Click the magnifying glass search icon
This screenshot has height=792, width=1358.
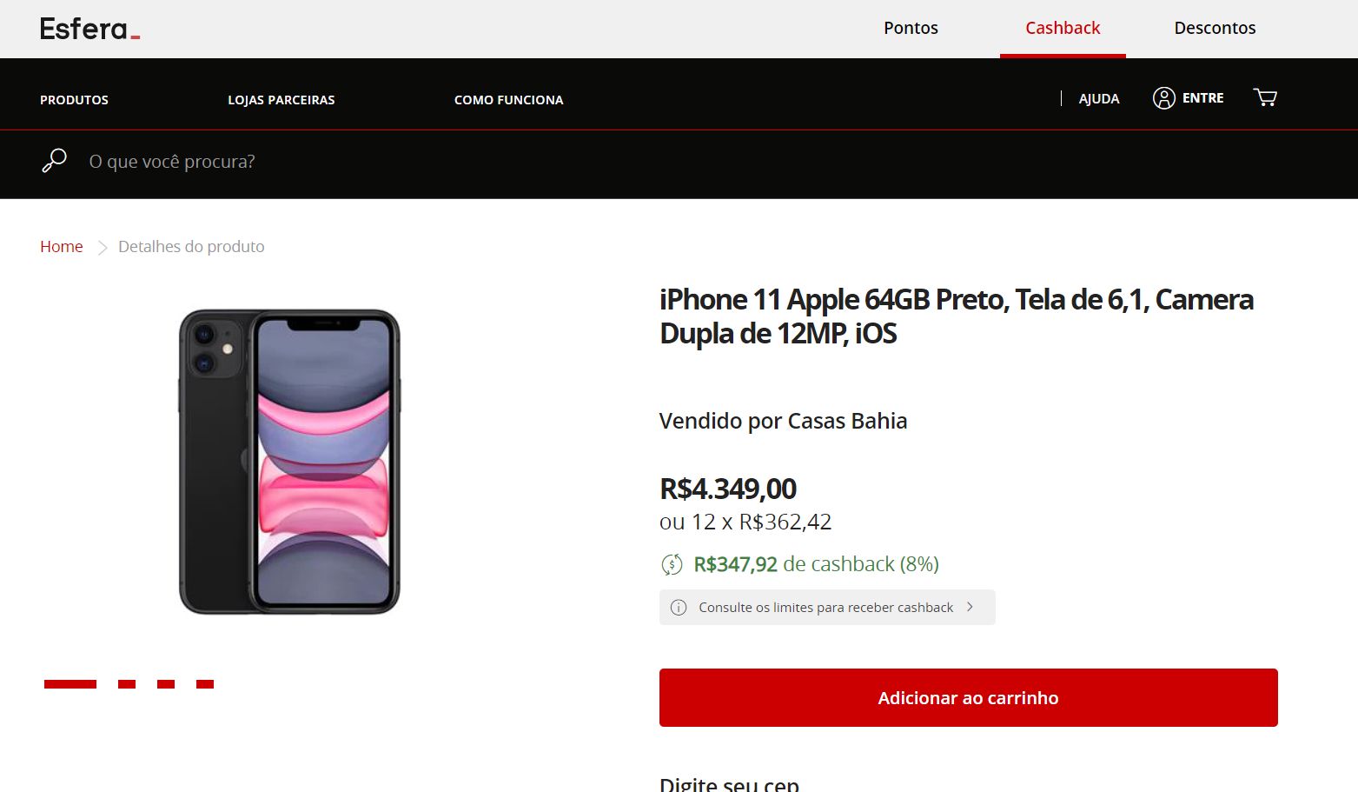[x=54, y=161]
